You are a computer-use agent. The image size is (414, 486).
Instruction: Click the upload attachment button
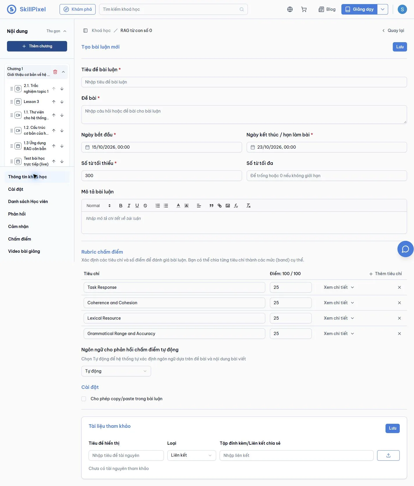tap(388, 455)
